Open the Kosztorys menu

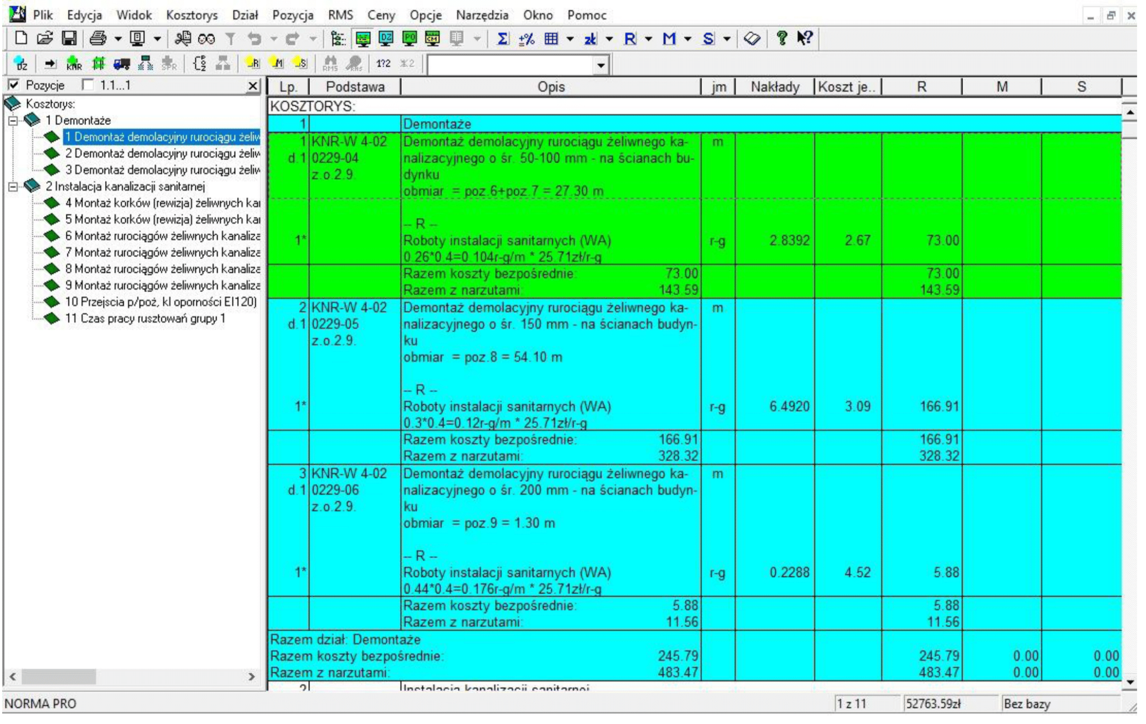coord(192,15)
